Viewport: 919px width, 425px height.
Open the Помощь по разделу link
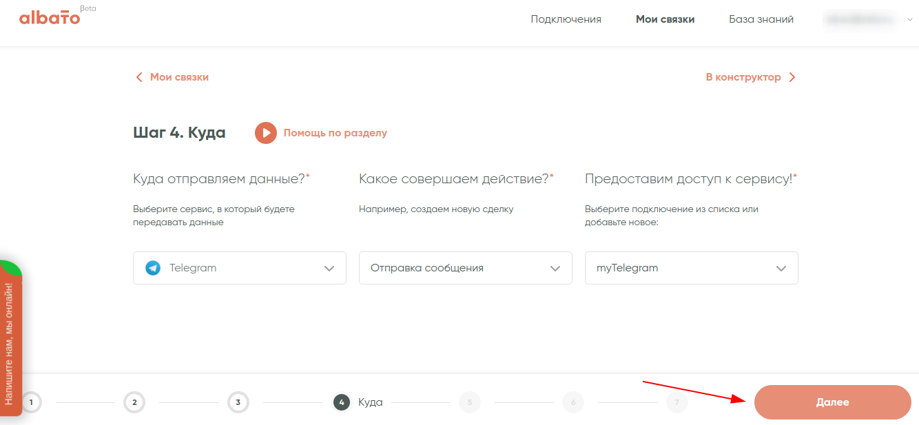[335, 133]
